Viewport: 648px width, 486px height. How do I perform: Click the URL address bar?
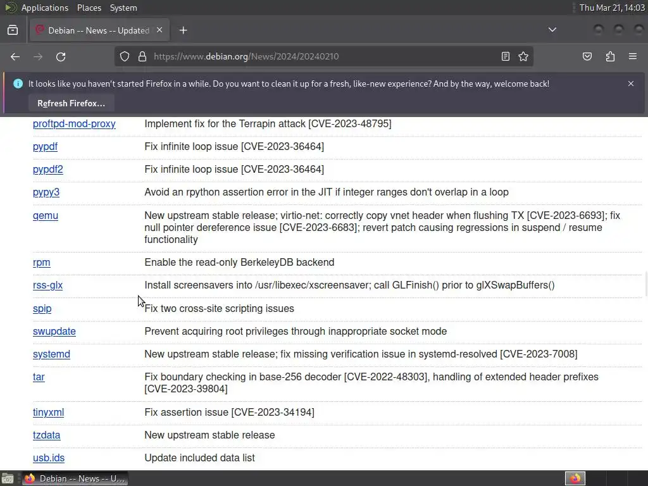323,56
